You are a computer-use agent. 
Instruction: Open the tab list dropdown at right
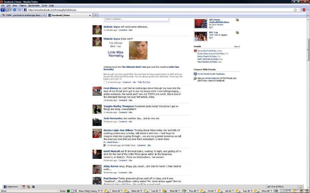pyautogui.click(x=308, y=15)
